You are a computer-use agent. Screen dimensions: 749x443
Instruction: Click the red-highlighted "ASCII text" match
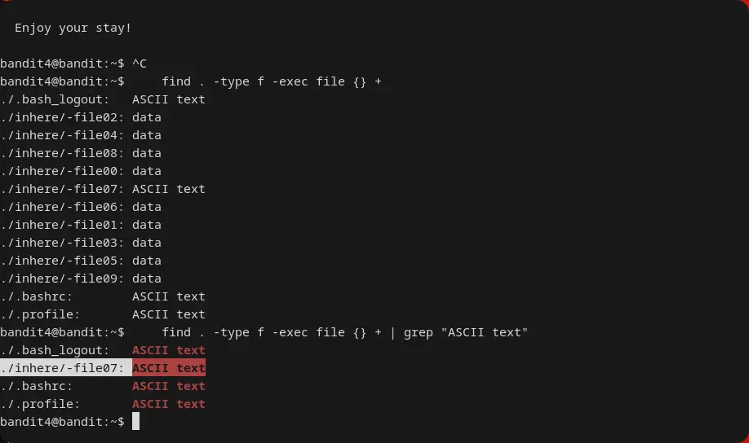(168, 368)
